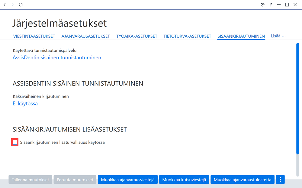
Task: Go back with the left arrow icon
Action: (x=5, y=5)
